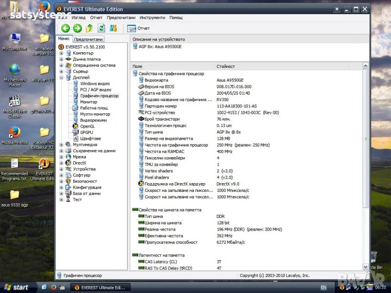Viewport: 391px width, 293px height.
Task: Expand the Мултимедия tree node
Action: tap(62, 145)
